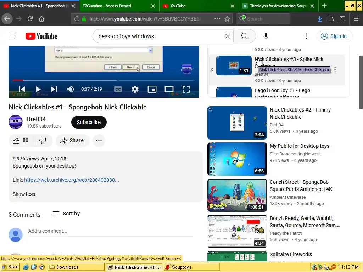Open the Firefox hamburger menu
This screenshot has width=363, height=272.
pos(356,19)
